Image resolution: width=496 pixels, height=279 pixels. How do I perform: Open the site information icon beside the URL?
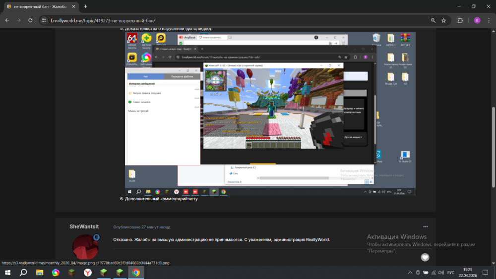tap(44, 20)
